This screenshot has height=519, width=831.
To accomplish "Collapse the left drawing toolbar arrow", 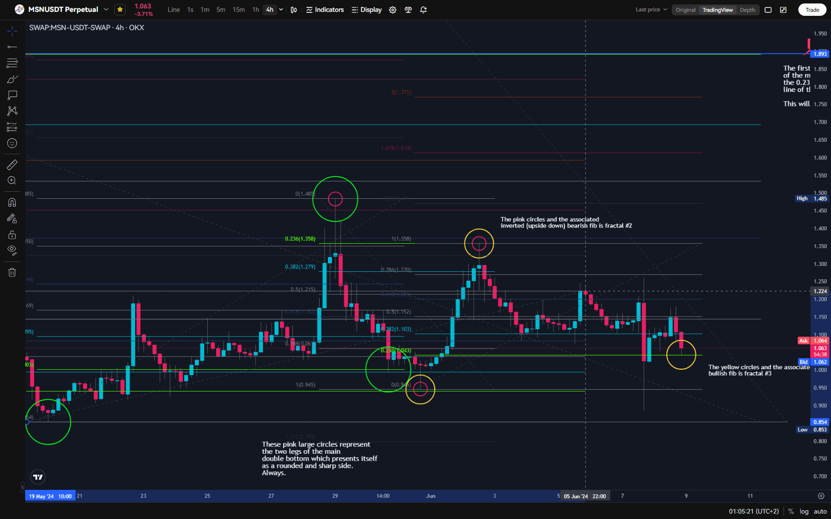I will 22,487.
